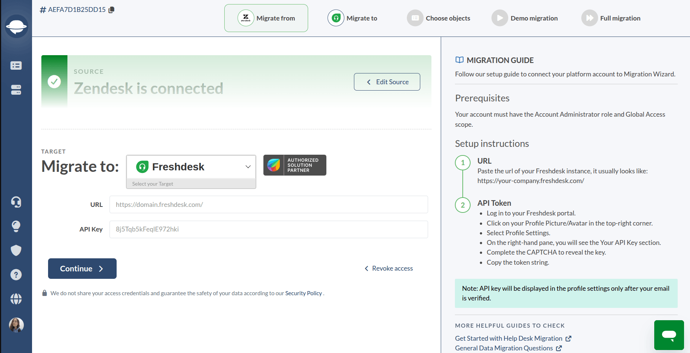This screenshot has height=353, width=690.
Task: Click the Zendesk logo in Migrate from step
Action: (x=246, y=18)
